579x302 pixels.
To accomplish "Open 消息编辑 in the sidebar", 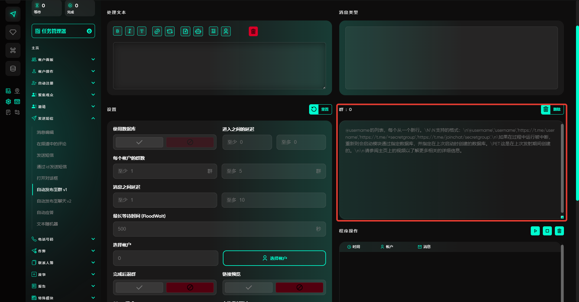I will (45, 132).
